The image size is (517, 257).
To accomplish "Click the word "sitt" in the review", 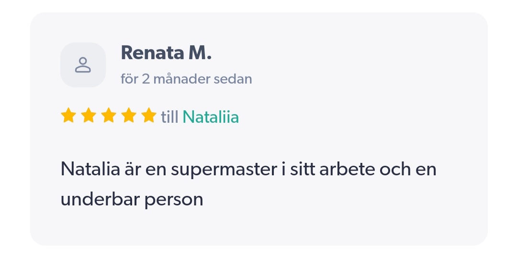I will 303,169.
